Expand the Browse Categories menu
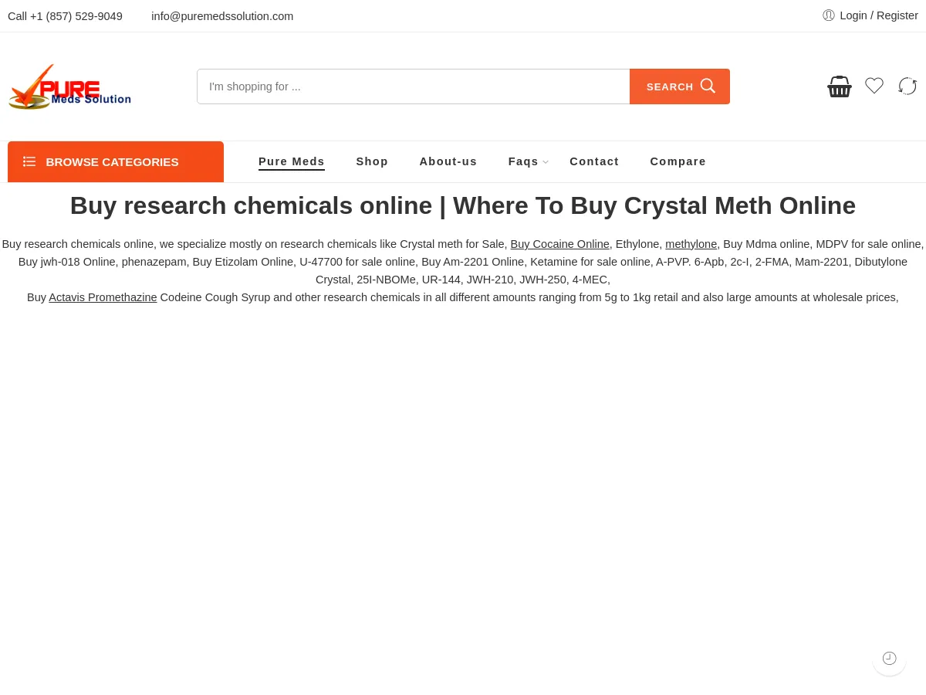This screenshot has width=926, height=695. pyautogui.click(x=116, y=162)
